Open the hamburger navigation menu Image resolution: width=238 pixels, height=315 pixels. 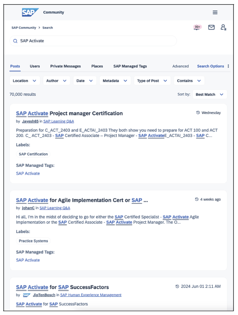(215, 12)
